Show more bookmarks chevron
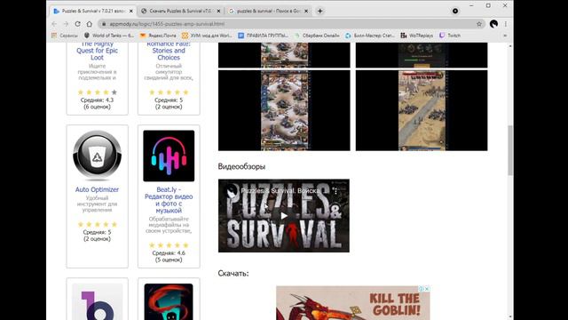568x320 pixels. [x=505, y=36]
